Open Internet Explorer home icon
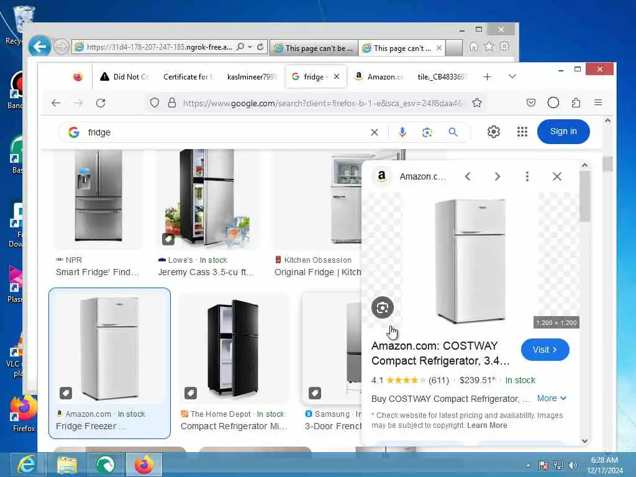This screenshot has height=477, width=636. click(x=474, y=47)
